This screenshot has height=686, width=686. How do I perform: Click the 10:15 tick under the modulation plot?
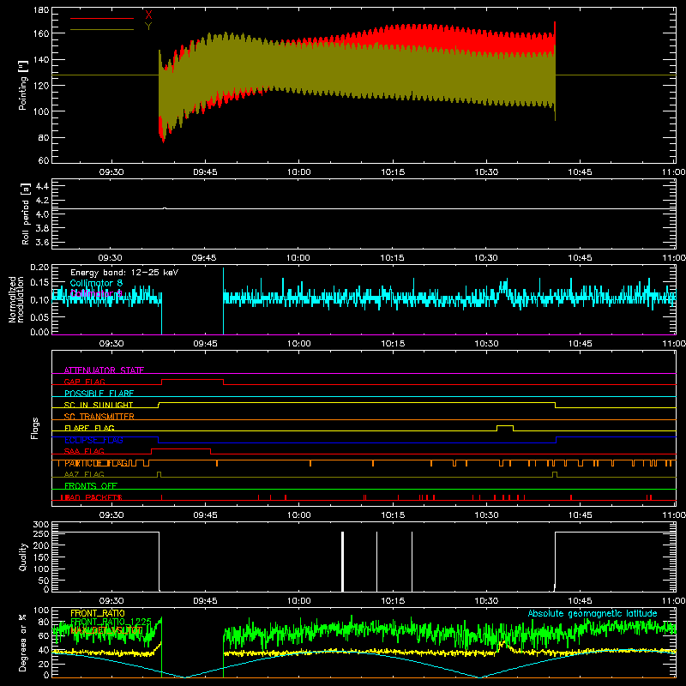(x=393, y=344)
